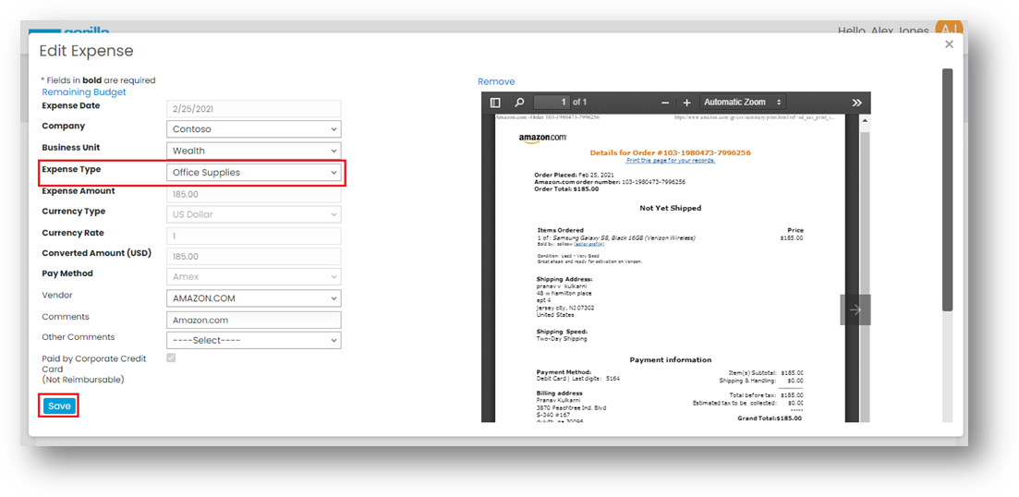Expand the Expense Type dropdown
This screenshot has width=1019, height=497.
[x=253, y=172]
